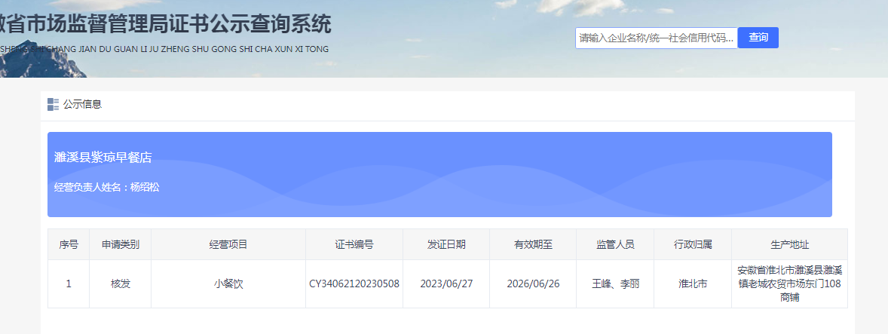Image resolution: width=888 pixels, height=334 pixels.
Task: Focus the enterprise name search input field
Action: pos(656,38)
